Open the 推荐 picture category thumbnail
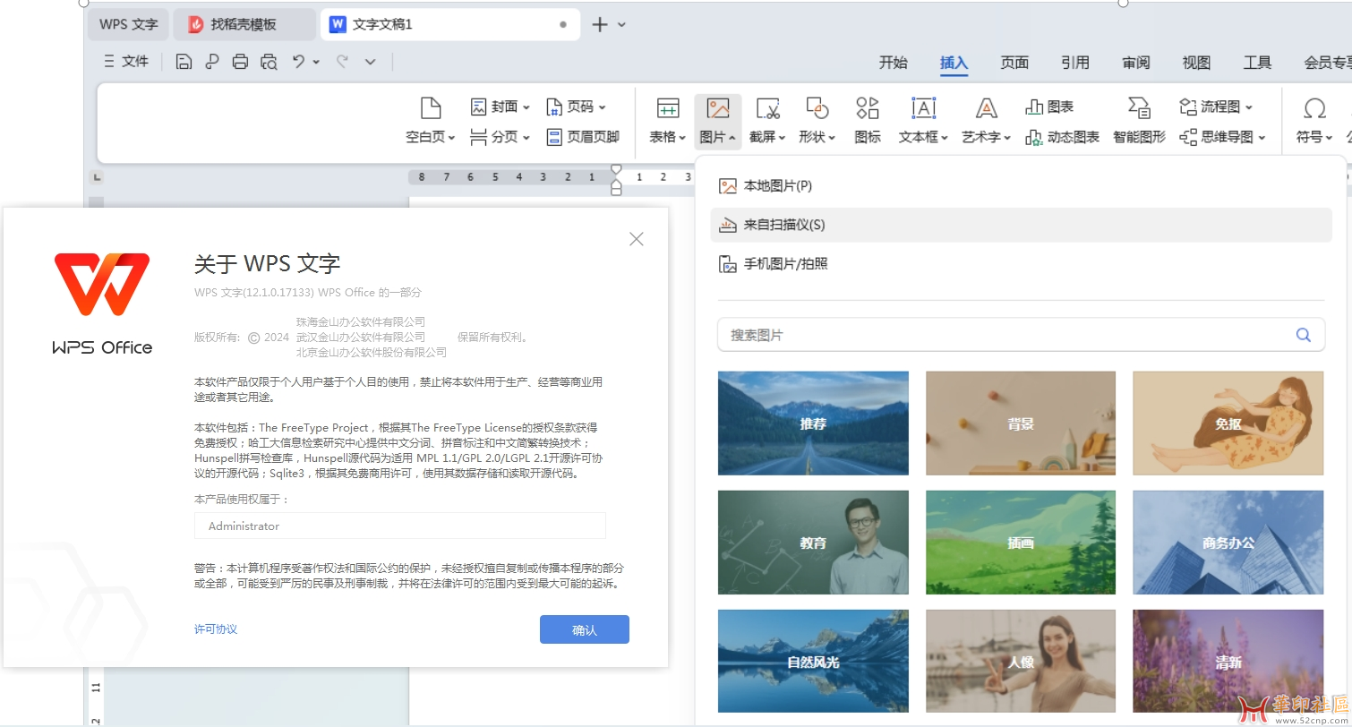The height and width of the screenshot is (727, 1352). (x=813, y=423)
